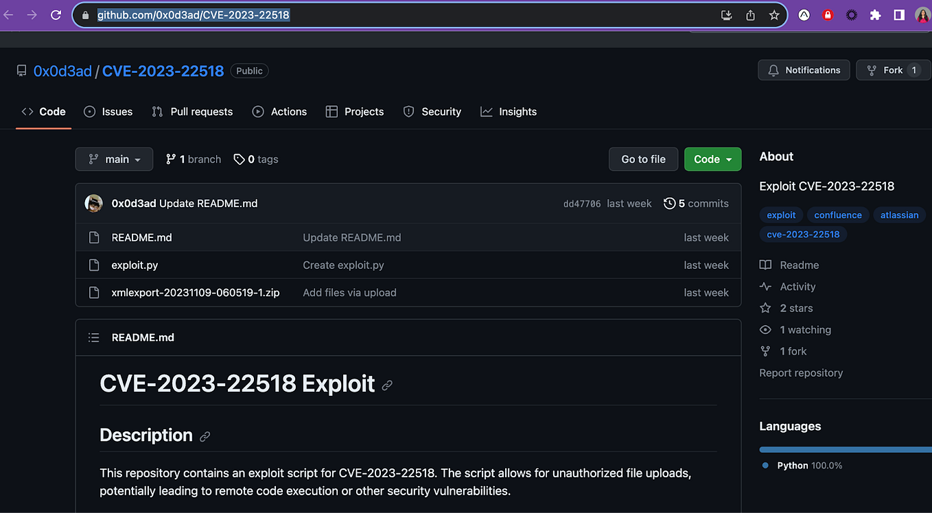Open the CVE-2023-22518 repository name link
This screenshot has height=513, width=932.
coord(163,71)
